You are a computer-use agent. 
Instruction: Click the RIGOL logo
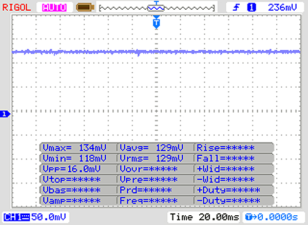click(x=16, y=8)
